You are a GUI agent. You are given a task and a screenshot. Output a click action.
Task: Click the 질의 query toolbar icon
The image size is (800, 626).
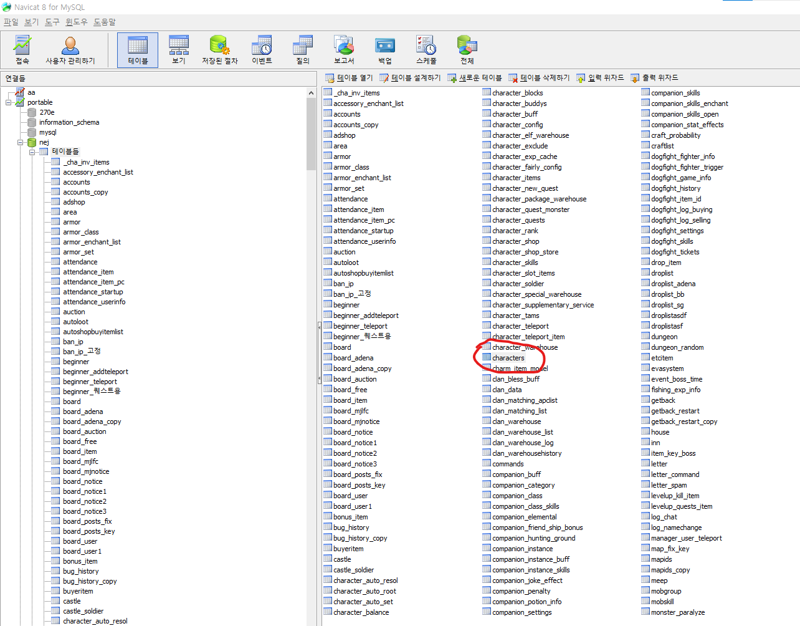click(303, 50)
